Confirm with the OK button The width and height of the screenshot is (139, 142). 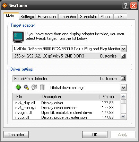tap(95, 135)
